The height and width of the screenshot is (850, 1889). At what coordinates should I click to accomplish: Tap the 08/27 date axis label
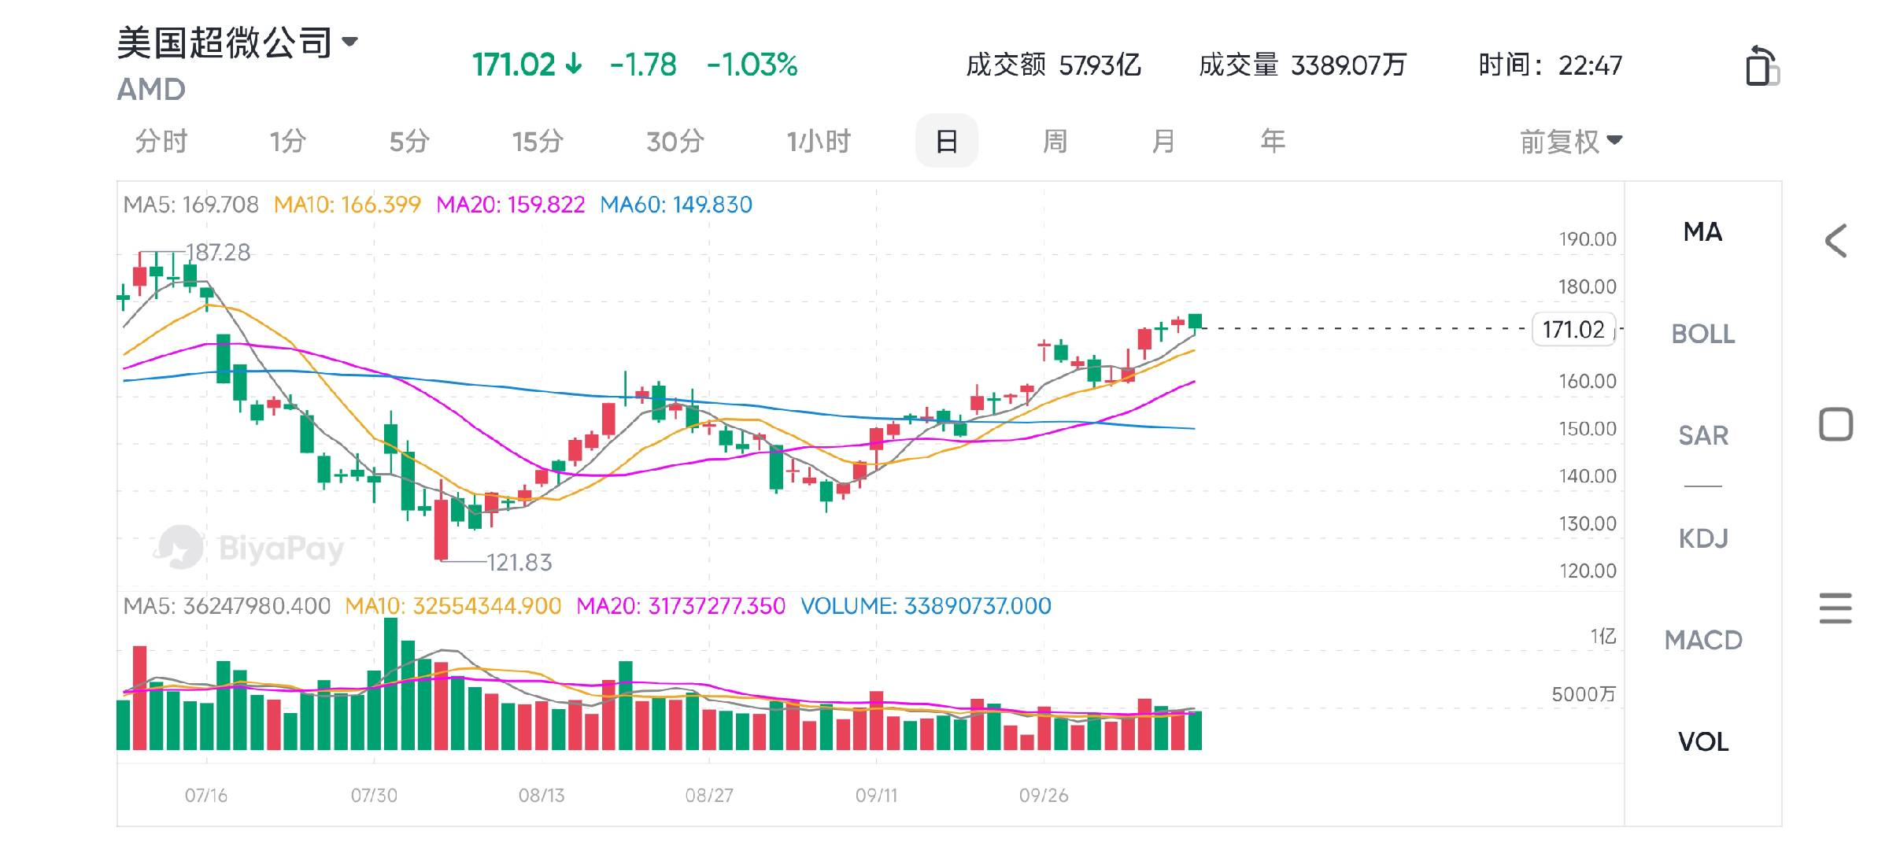709,796
